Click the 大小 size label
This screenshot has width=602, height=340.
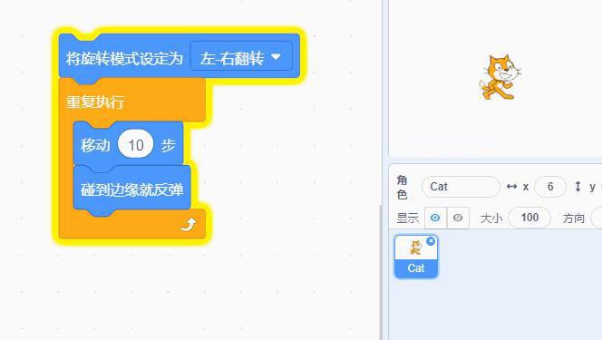click(491, 218)
